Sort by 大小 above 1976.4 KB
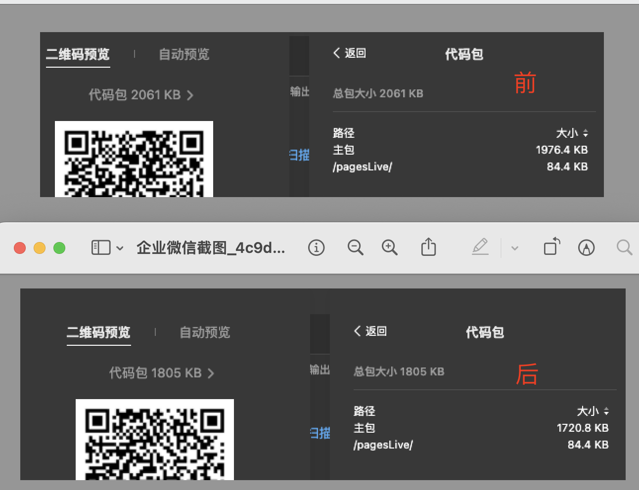Image resolution: width=639 pixels, height=490 pixels. click(572, 133)
